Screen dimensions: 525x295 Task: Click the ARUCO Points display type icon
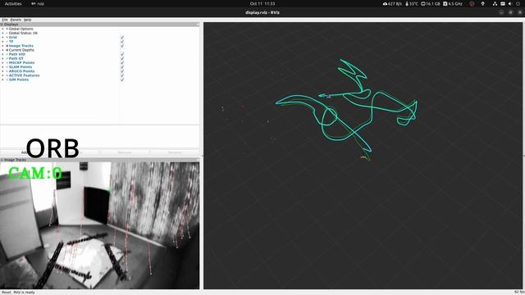7,71
